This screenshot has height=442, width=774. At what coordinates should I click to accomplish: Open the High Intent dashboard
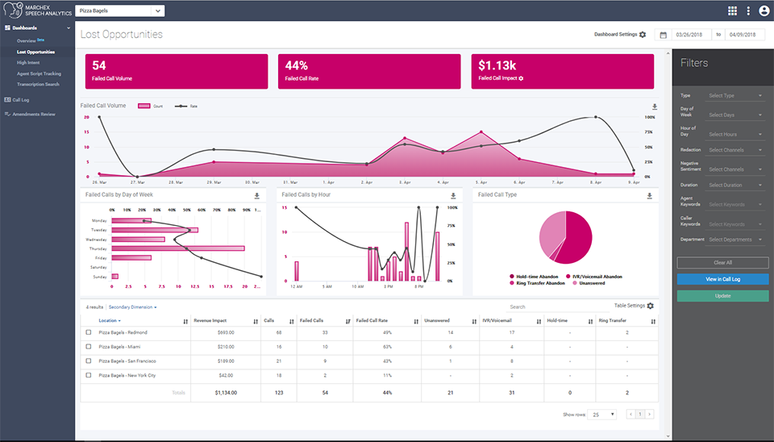pos(28,63)
